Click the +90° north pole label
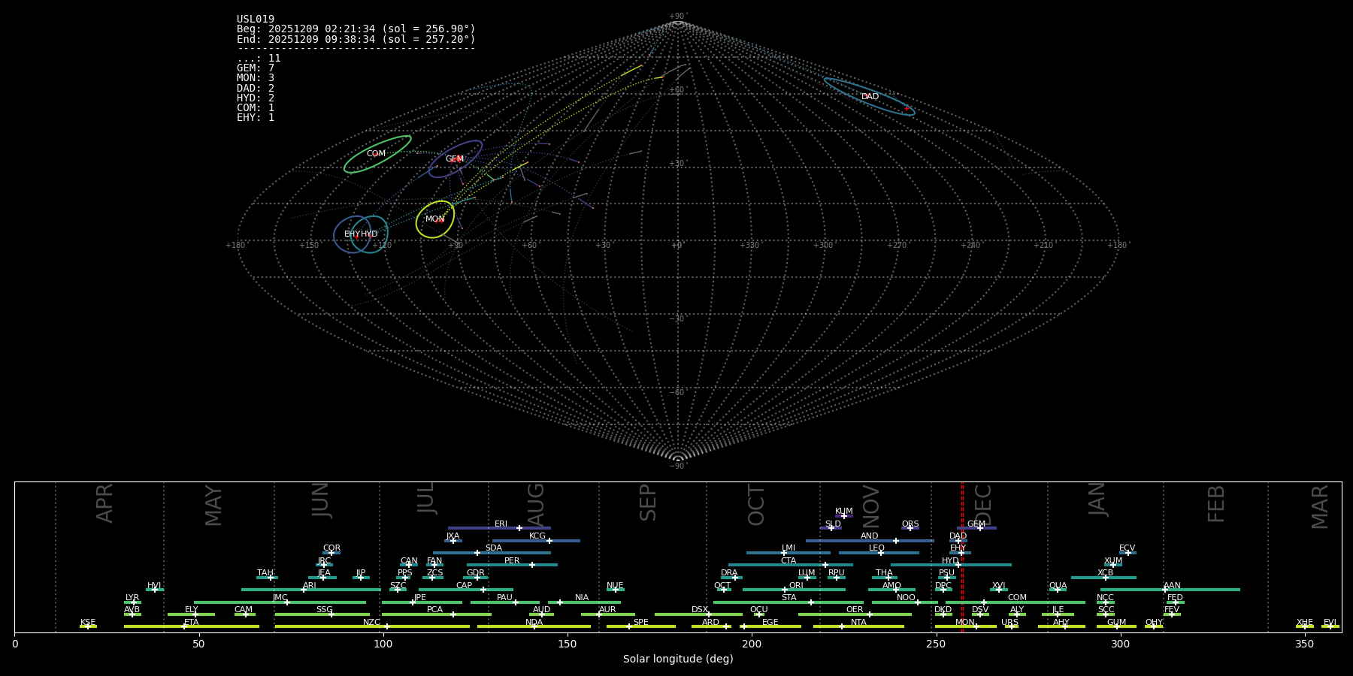 click(678, 17)
